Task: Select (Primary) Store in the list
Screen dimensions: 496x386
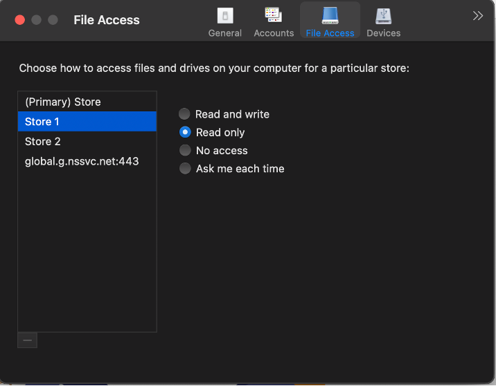Action: point(63,102)
